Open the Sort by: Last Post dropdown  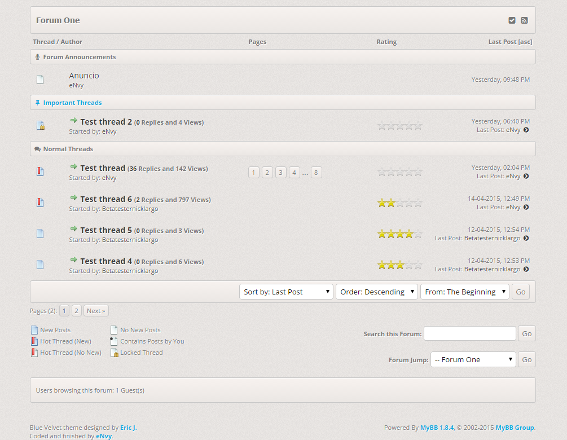pyautogui.click(x=286, y=292)
